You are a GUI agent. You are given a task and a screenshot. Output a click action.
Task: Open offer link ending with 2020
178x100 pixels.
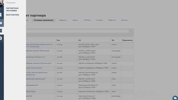tap(29, 96)
